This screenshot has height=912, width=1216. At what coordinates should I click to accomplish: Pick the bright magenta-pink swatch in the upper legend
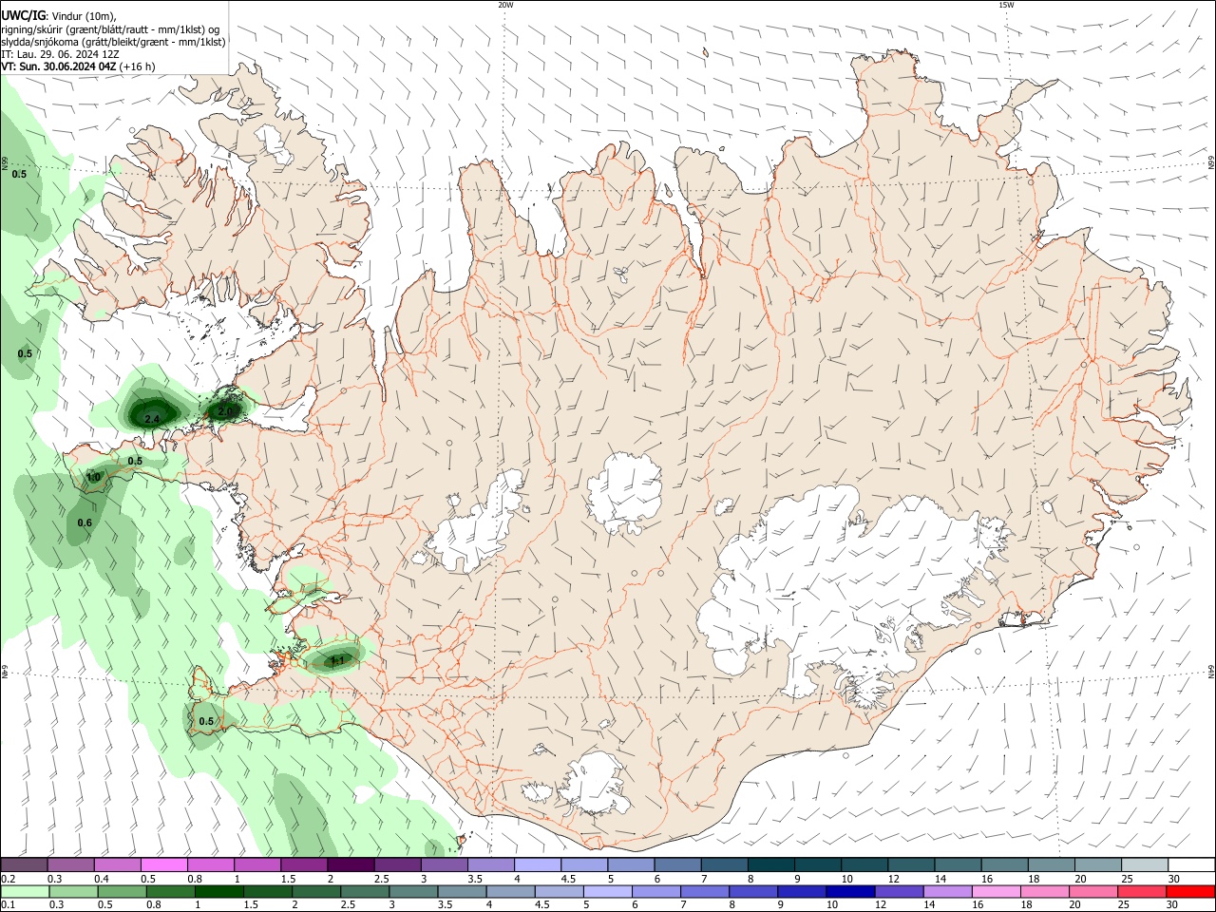tap(164, 865)
